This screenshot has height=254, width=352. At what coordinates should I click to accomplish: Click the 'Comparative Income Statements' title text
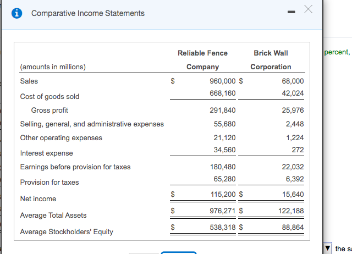coord(88,13)
